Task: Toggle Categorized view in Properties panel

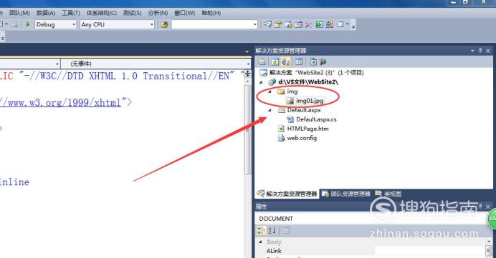Action: (261, 231)
